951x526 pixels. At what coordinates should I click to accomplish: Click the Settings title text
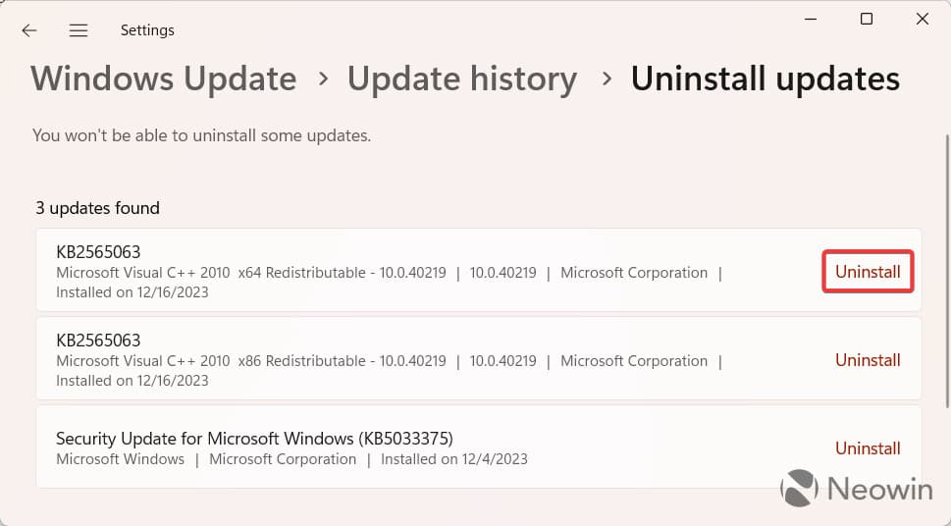tap(147, 30)
